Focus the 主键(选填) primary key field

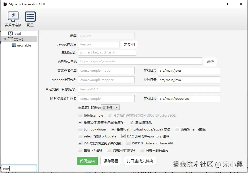click(x=107, y=52)
